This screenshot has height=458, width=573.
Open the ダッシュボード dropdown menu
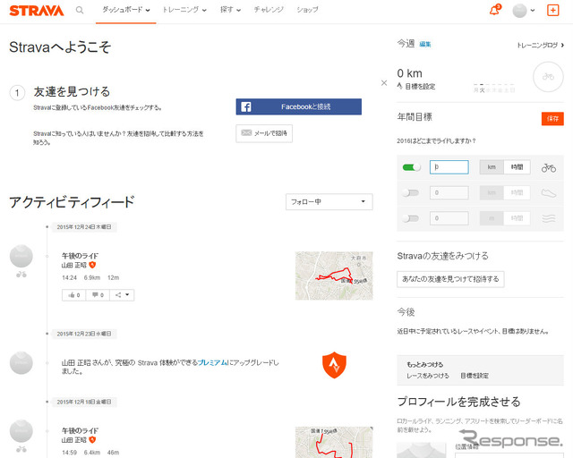(x=125, y=10)
